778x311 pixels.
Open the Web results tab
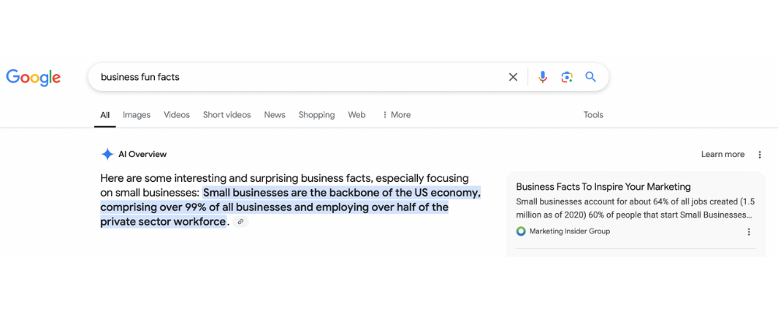coord(356,114)
